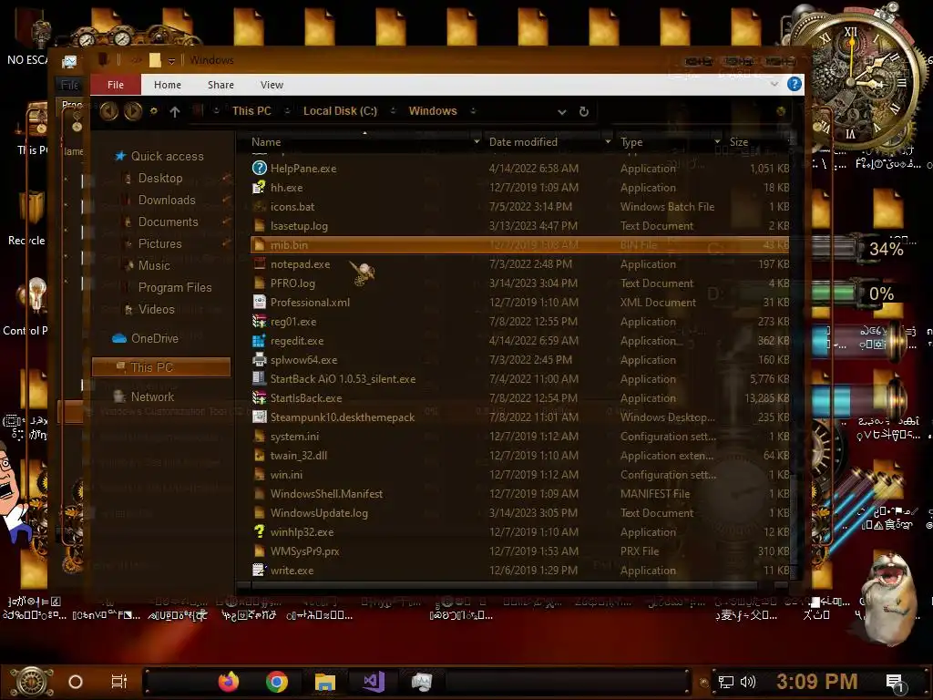Open Task View on the taskbar

click(119, 682)
